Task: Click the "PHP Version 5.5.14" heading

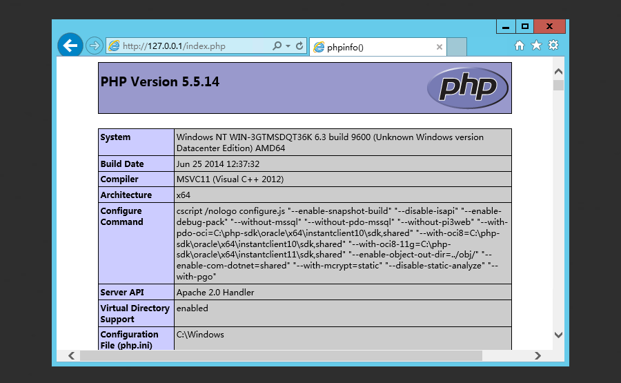Action: pos(159,81)
